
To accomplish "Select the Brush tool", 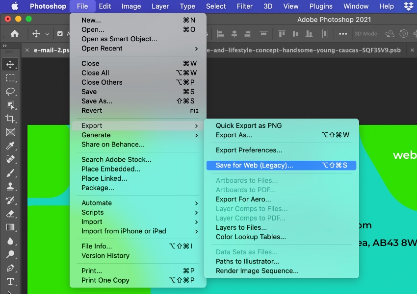I will pyautogui.click(x=10, y=173).
